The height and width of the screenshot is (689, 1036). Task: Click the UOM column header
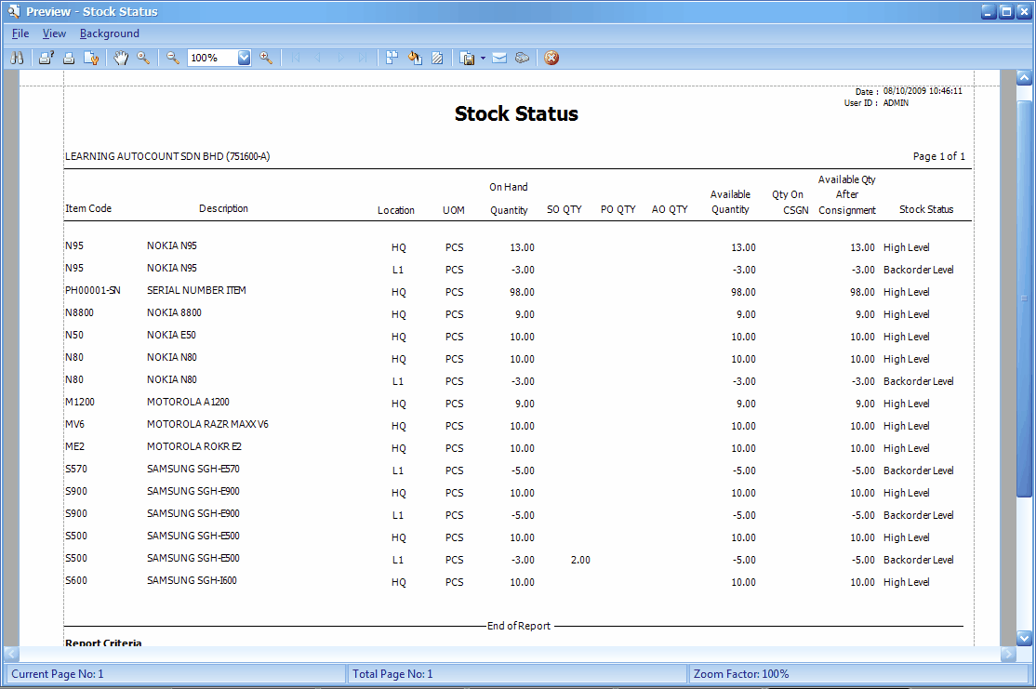tap(453, 211)
